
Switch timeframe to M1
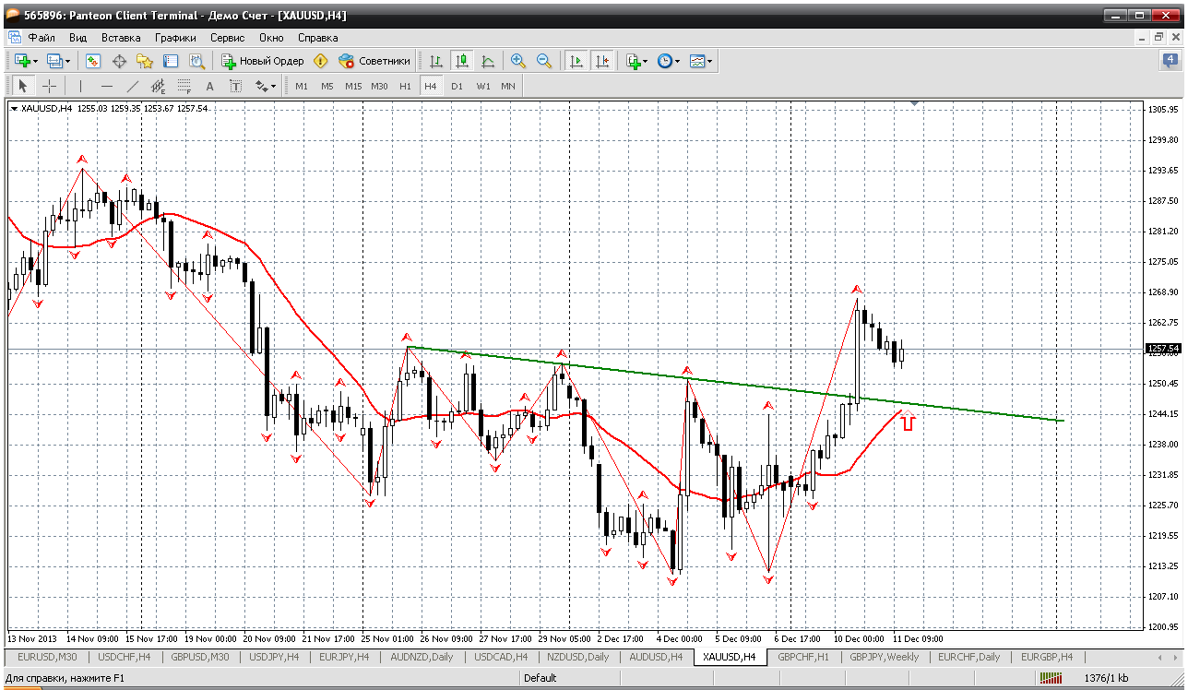pos(302,86)
